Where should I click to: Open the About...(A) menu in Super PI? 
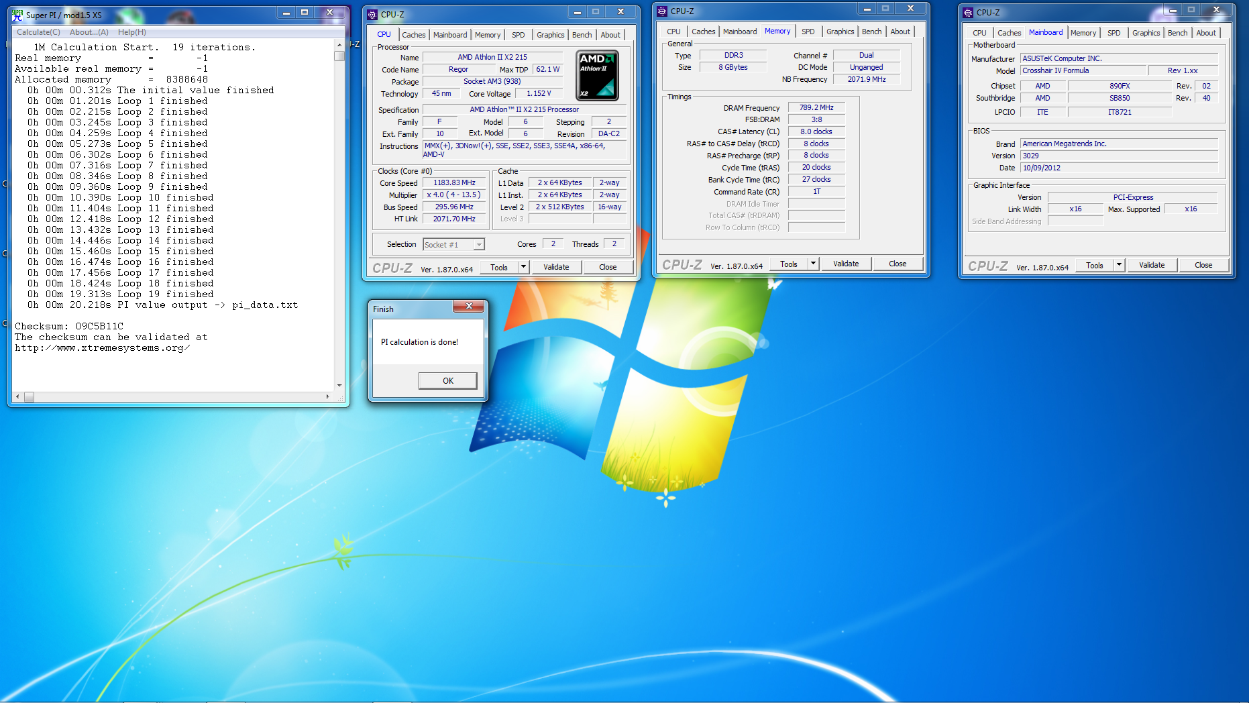[x=89, y=32]
